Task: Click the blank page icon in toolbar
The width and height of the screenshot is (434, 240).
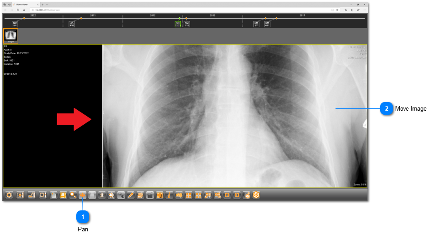Action: 53,195
